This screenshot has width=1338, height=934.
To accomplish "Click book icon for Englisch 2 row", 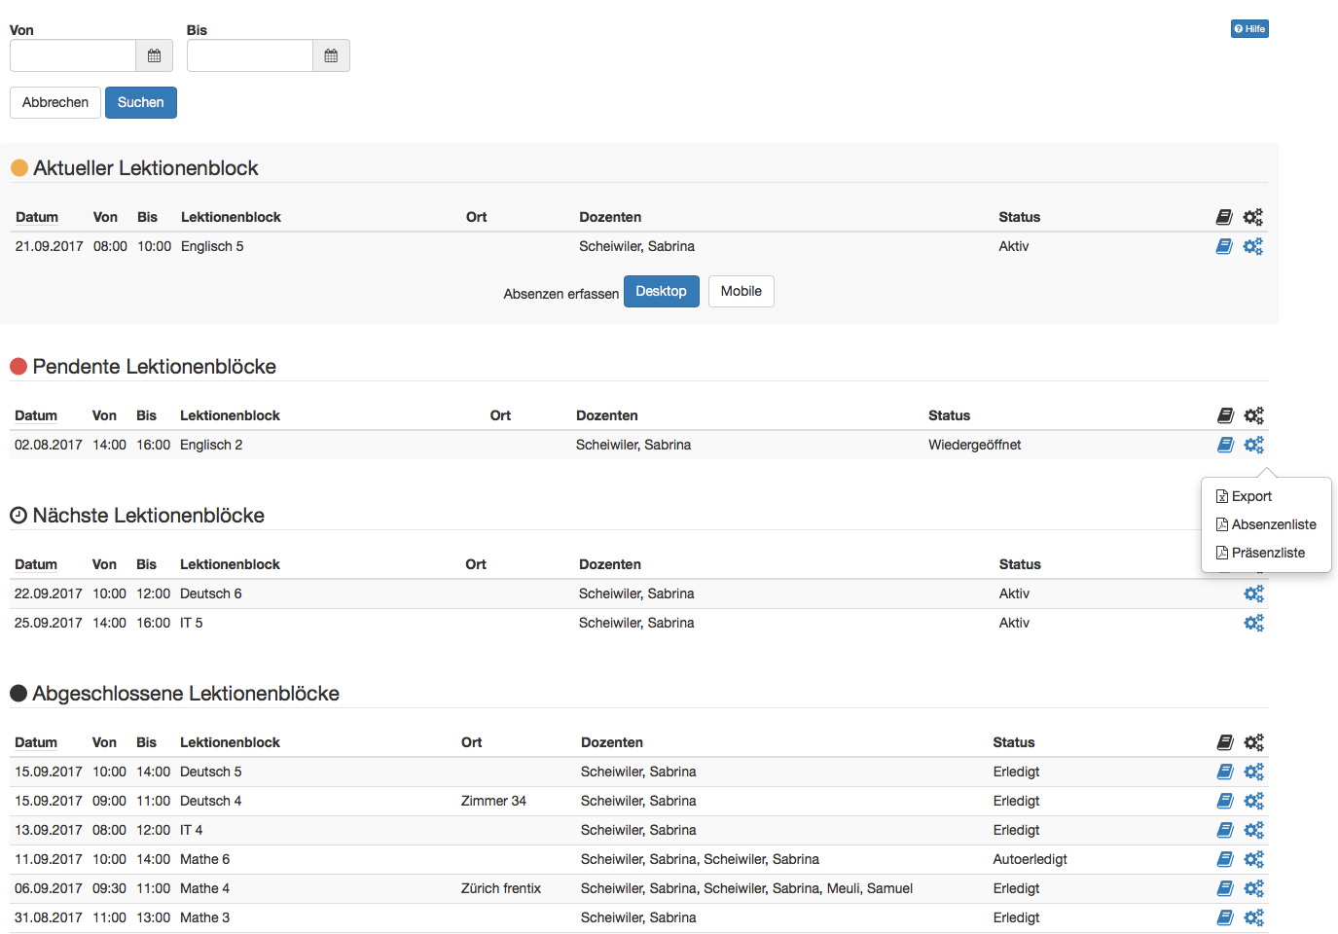I will click(1225, 445).
